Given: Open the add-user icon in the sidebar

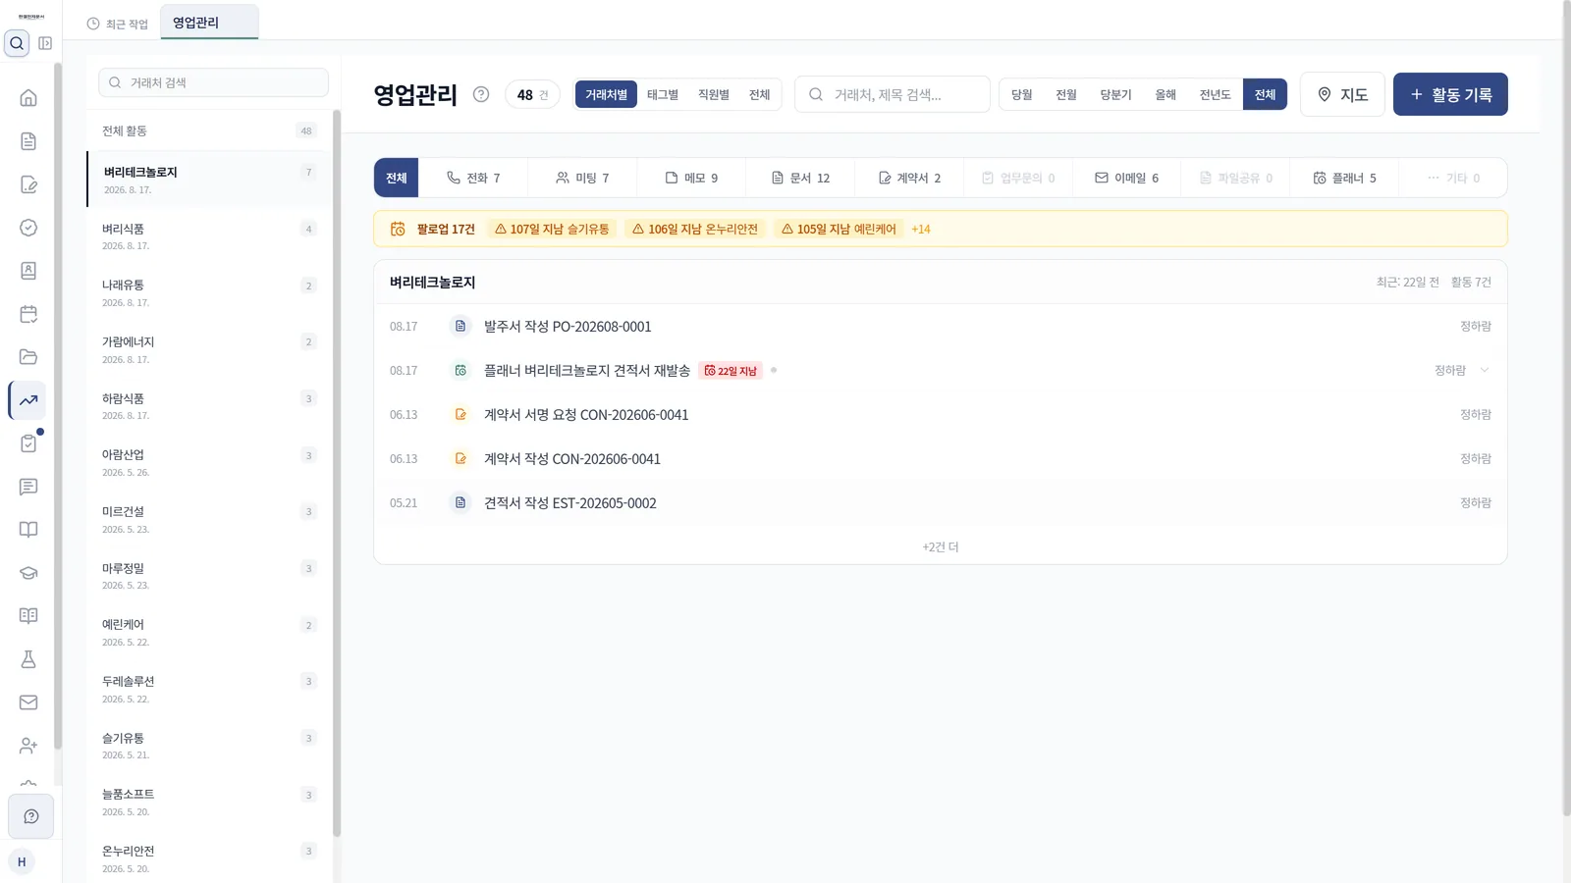Looking at the screenshot, I should tap(28, 746).
